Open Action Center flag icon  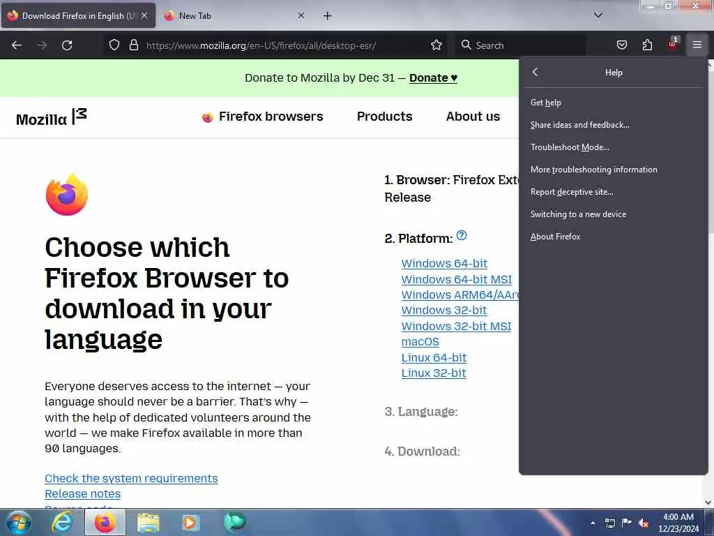tap(627, 523)
